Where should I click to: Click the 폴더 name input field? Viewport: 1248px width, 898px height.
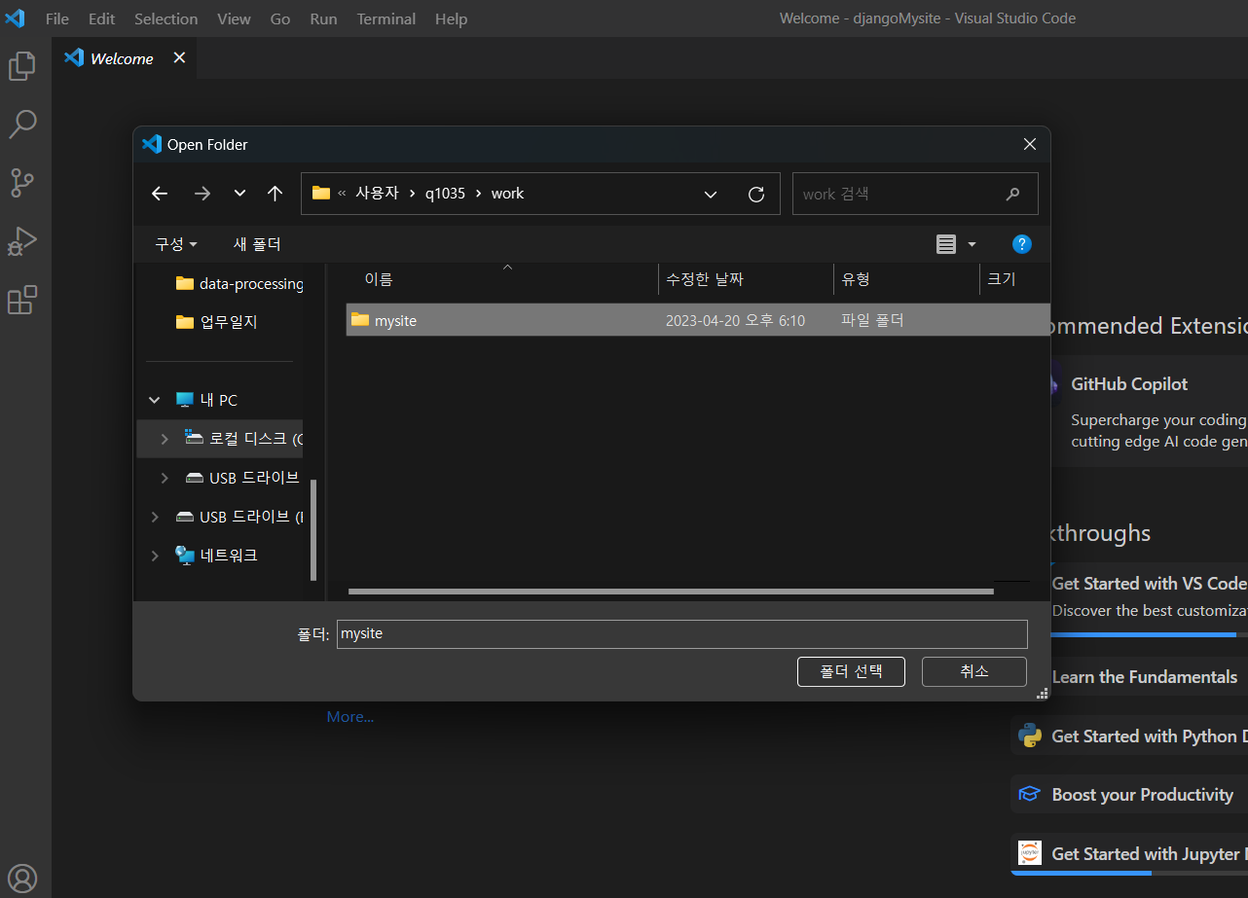[681, 633]
